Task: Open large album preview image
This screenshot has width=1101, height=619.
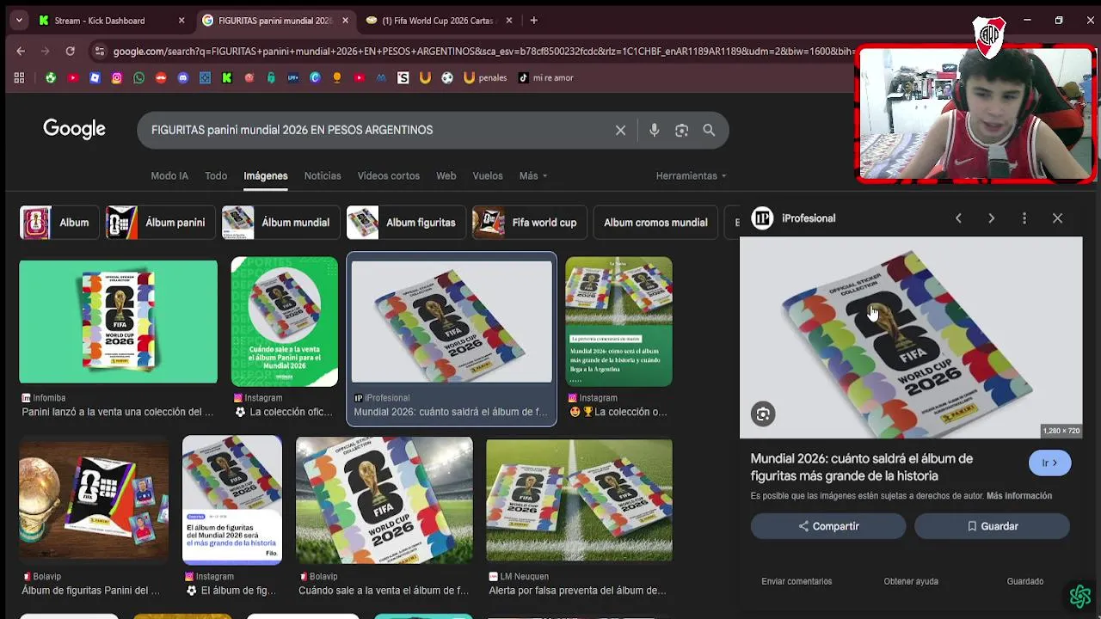Action: 911,338
